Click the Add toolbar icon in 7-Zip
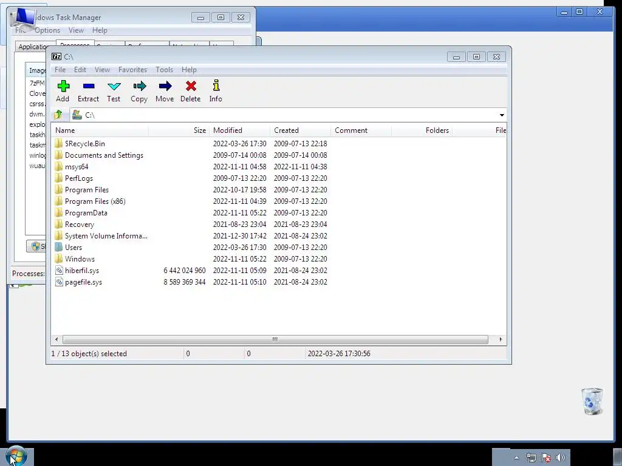 tap(63, 86)
